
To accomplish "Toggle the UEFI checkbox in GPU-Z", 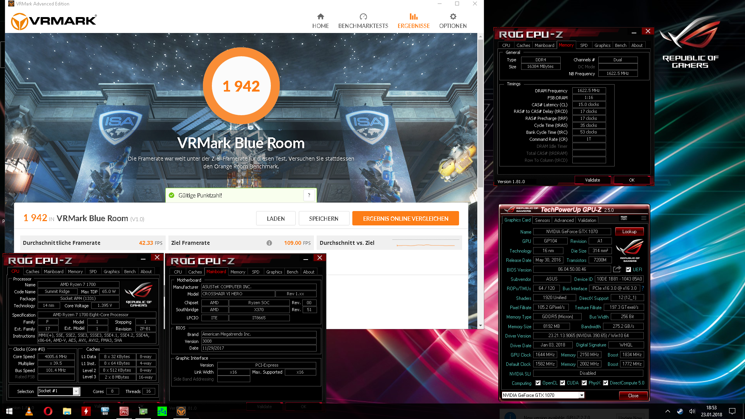I will pyautogui.click(x=628, y=270).
